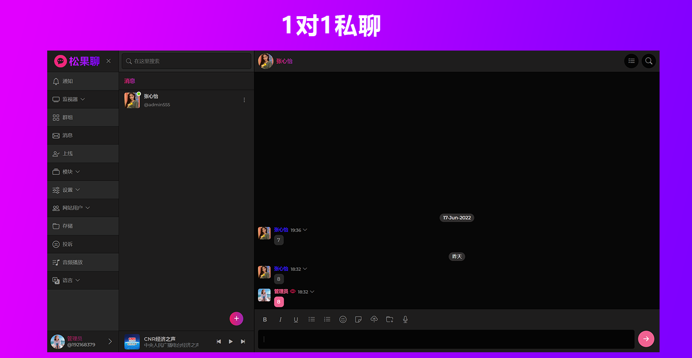
Task: Click the envelope icon beside 消息
Action: point(56,135)
